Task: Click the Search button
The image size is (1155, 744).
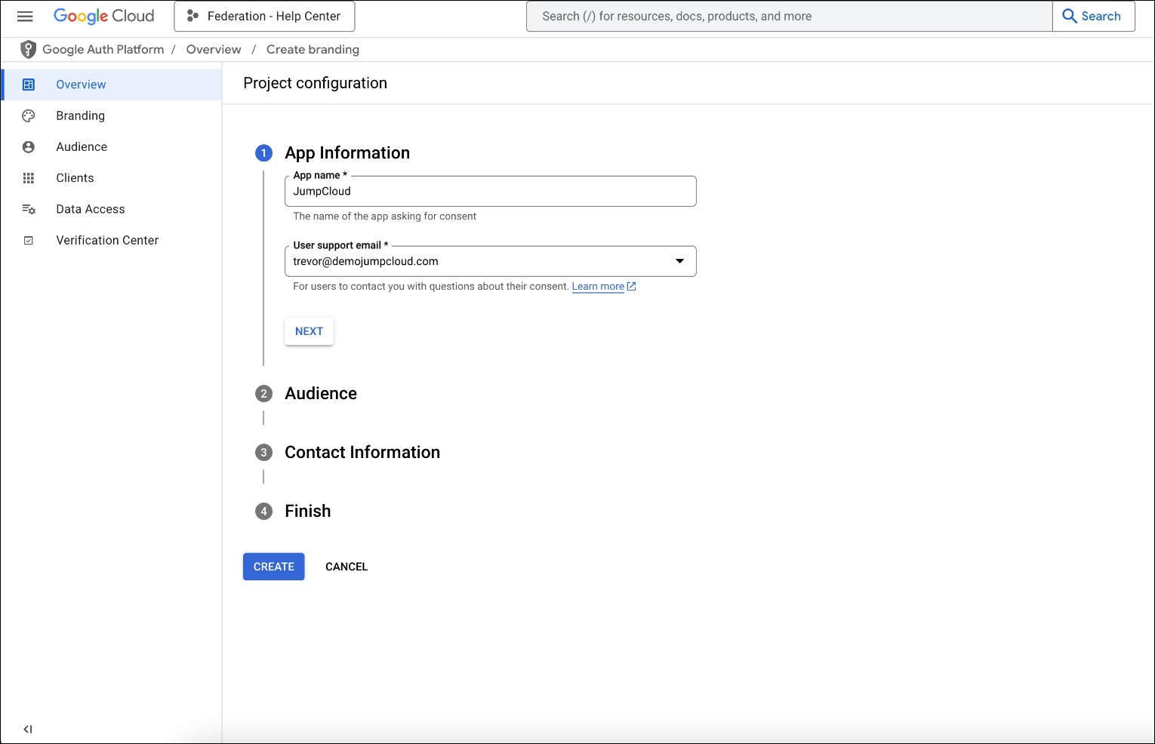Action: point(1092,15)
